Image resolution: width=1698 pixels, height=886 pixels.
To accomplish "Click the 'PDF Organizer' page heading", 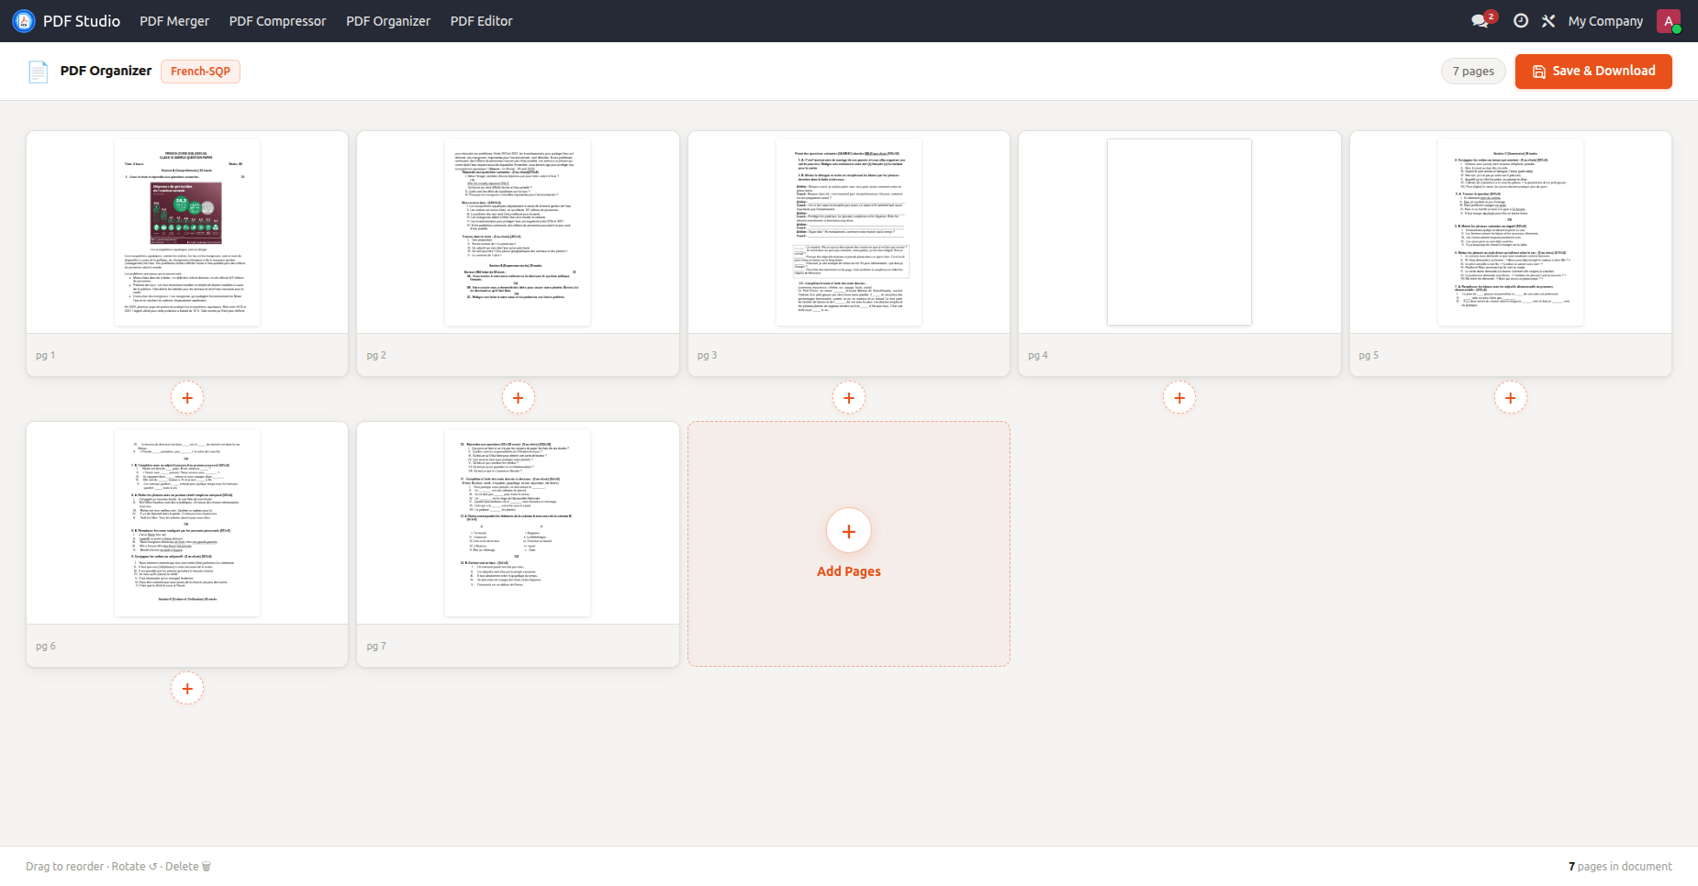I will (x=106, y=71).
